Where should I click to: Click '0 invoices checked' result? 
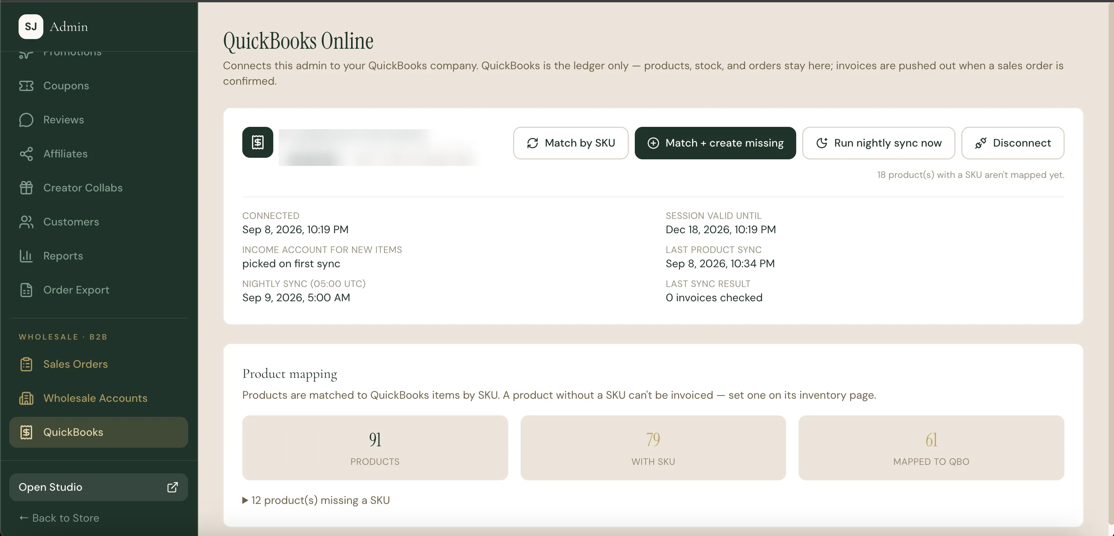tap(714, 298)
